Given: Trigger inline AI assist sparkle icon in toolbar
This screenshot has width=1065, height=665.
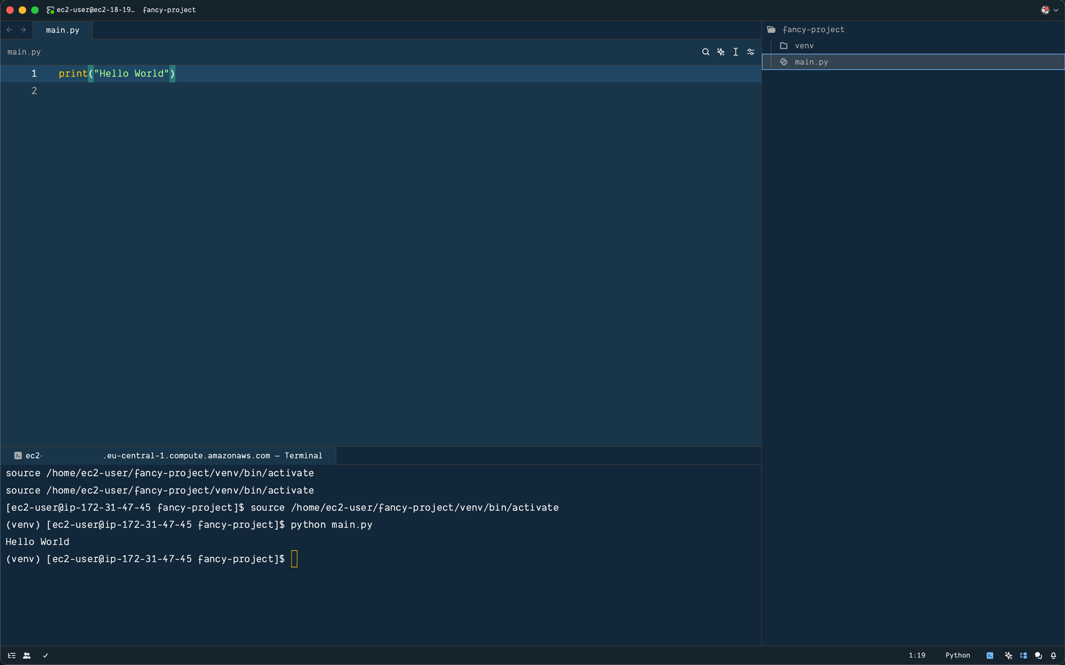Looking at the screenshot, I should point(720,52).
